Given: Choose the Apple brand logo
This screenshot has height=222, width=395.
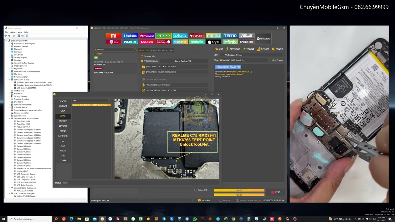Looking at the screenshot, I should point(214,42).
